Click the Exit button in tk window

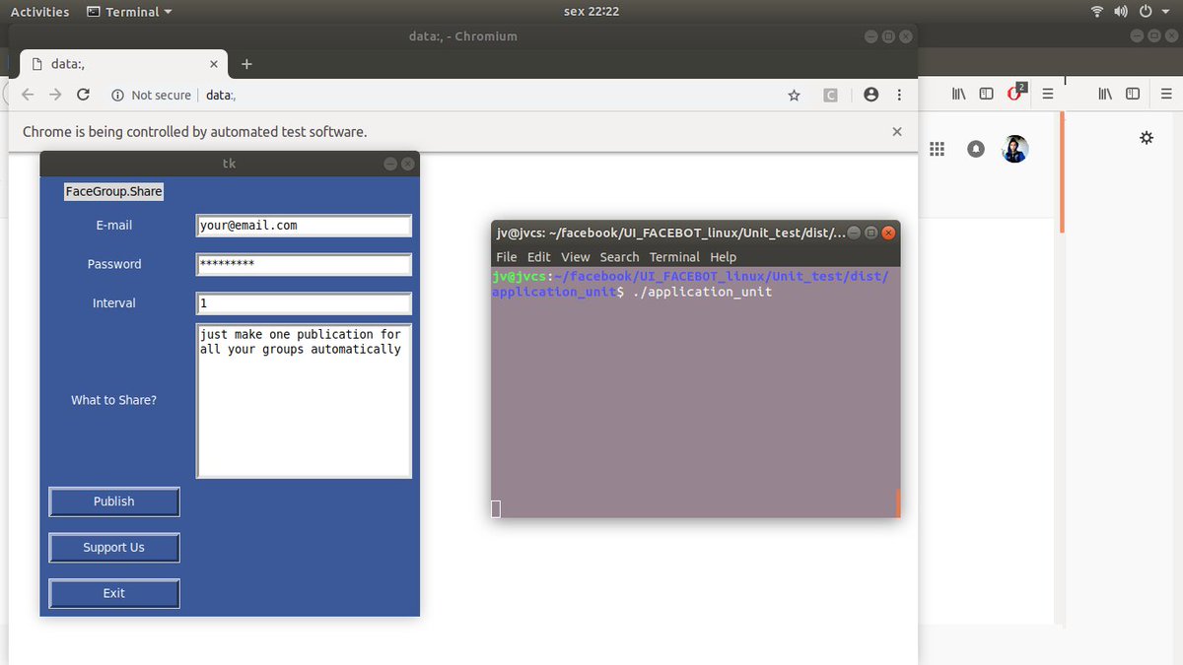click(114, 593)
